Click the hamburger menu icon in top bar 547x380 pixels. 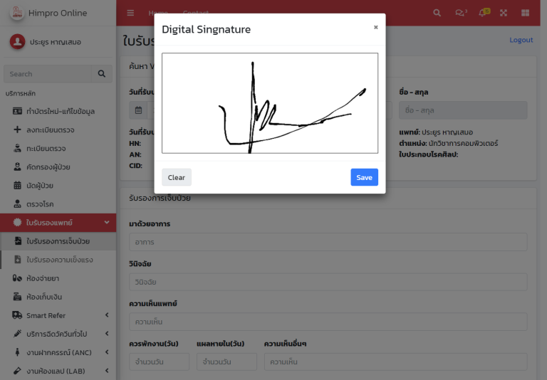(x=130, y=13)
